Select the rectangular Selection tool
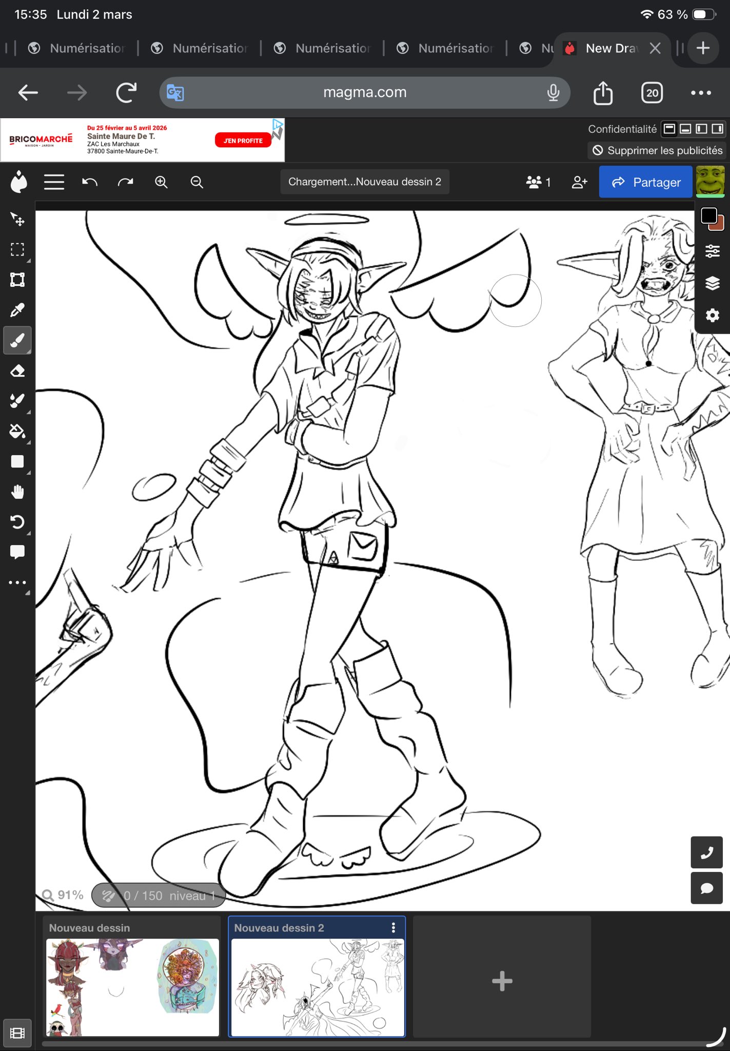The width and height of the screenshot is (730, 1051). point(17,250)
